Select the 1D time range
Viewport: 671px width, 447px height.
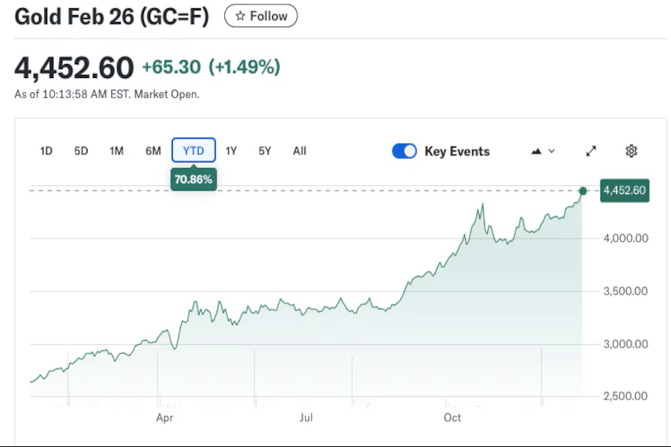coord(46,151)
